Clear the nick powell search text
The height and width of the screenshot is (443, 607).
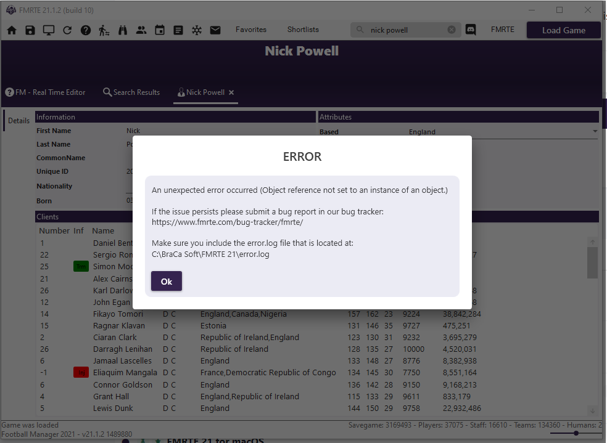pyautogui.click(x=452, y=30)
